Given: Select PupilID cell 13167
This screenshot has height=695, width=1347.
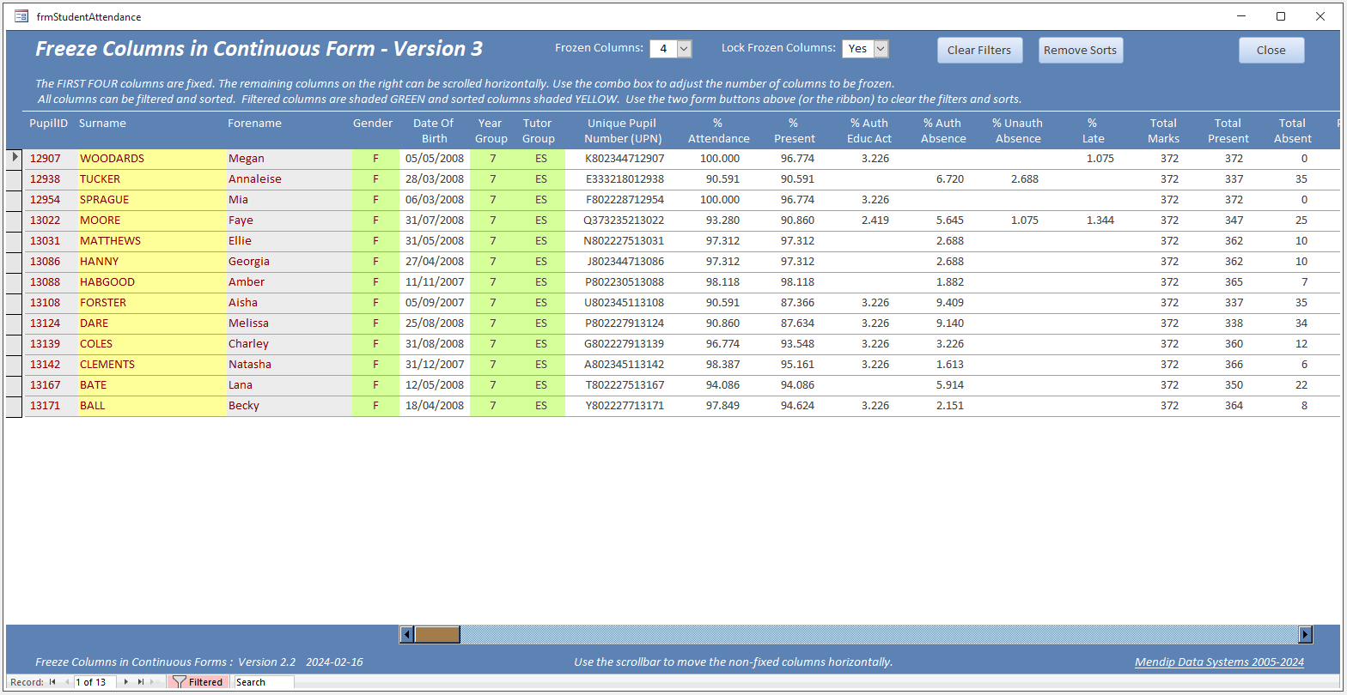Looking at the screenshot, I should [x=51, y=384].
